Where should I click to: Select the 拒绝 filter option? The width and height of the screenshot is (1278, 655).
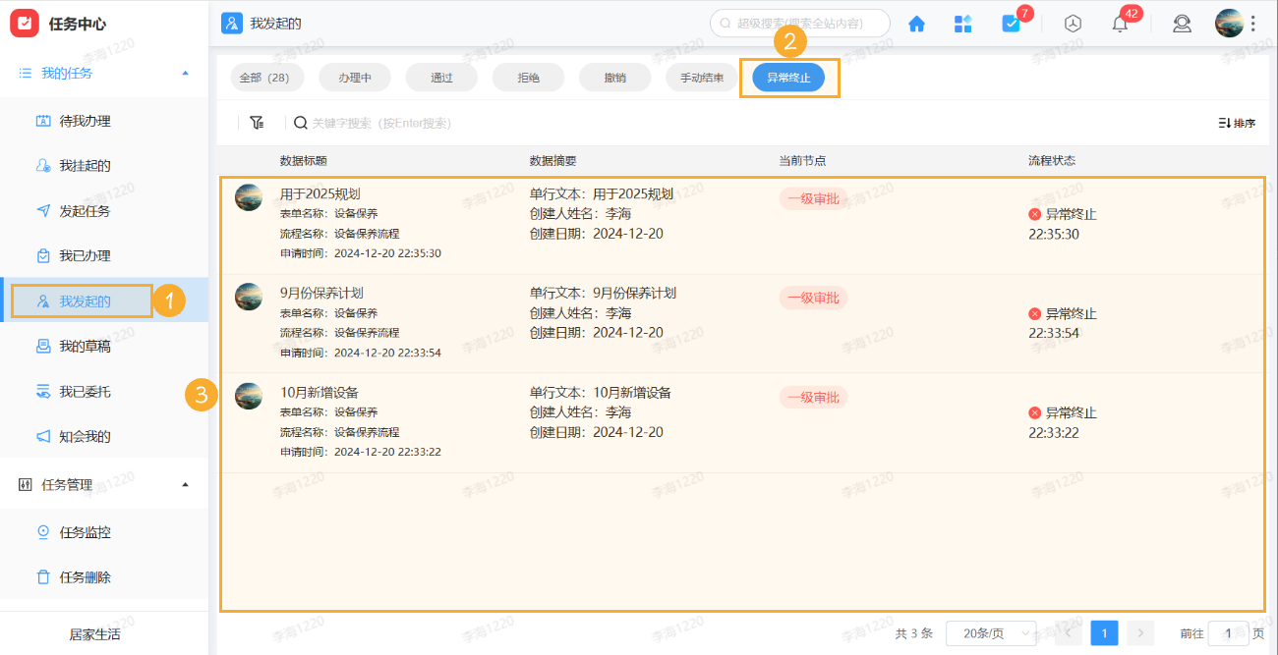pyautogui.click(x=528, y=77)
